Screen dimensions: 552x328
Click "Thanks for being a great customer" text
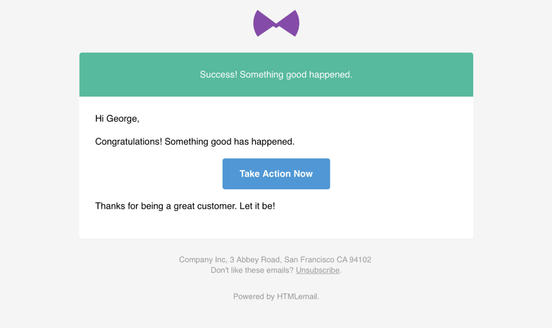coord(165,206)
